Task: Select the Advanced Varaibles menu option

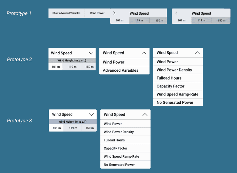Action: 120,70
